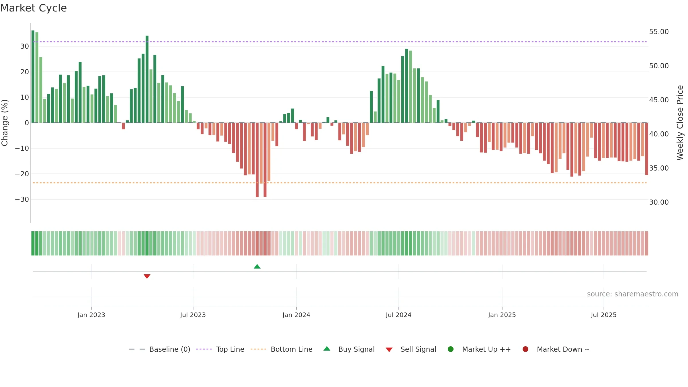Screen dimensions: 688x387
Task: Click the Jul 2025 x-axis label
Action: point(604,315)
